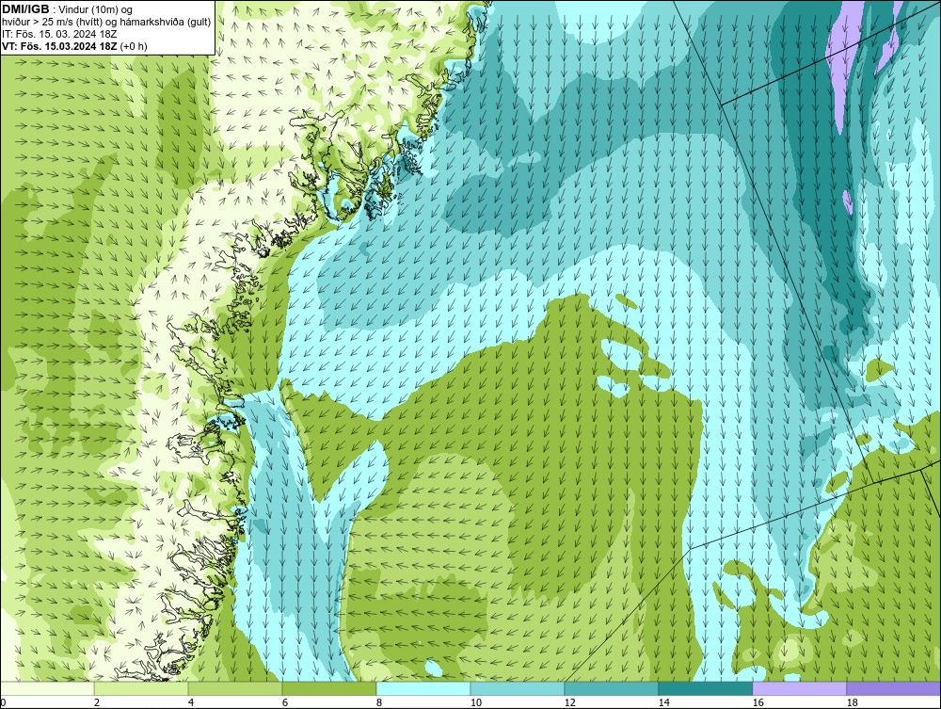Click the 4-6 m/s green legend swatch

pos(235,688)
